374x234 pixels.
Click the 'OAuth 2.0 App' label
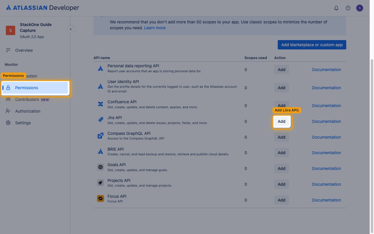click(x=32, y=37)
